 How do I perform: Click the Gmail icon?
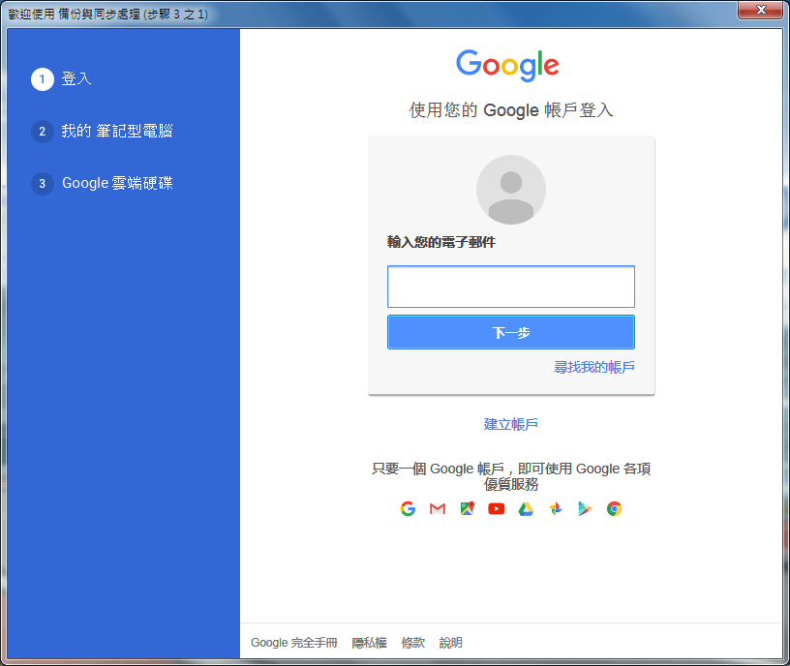[437, 508]
